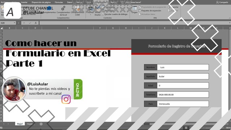Click Paquetes de expansión

(x=150, y=10)
